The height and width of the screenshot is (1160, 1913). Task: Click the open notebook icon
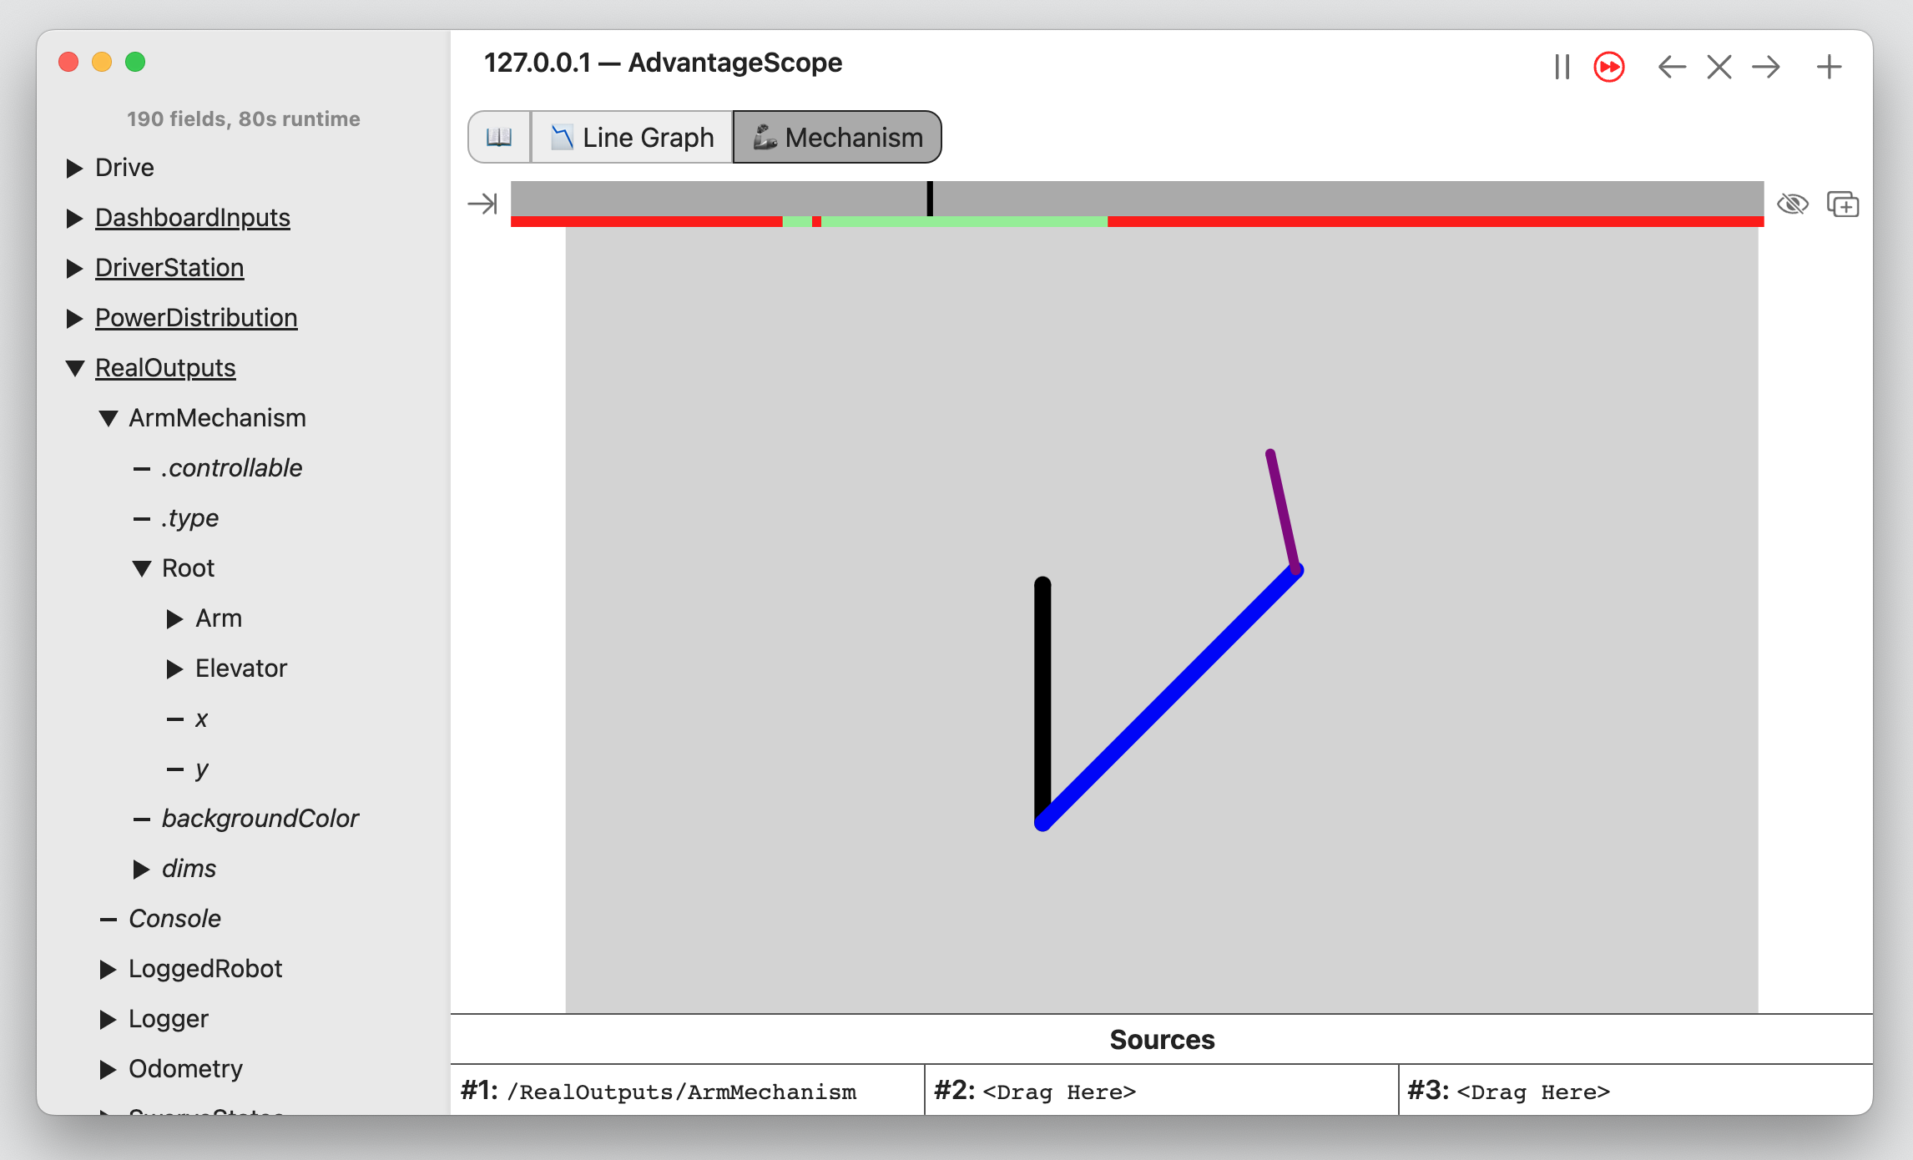[x=499, y=135]
